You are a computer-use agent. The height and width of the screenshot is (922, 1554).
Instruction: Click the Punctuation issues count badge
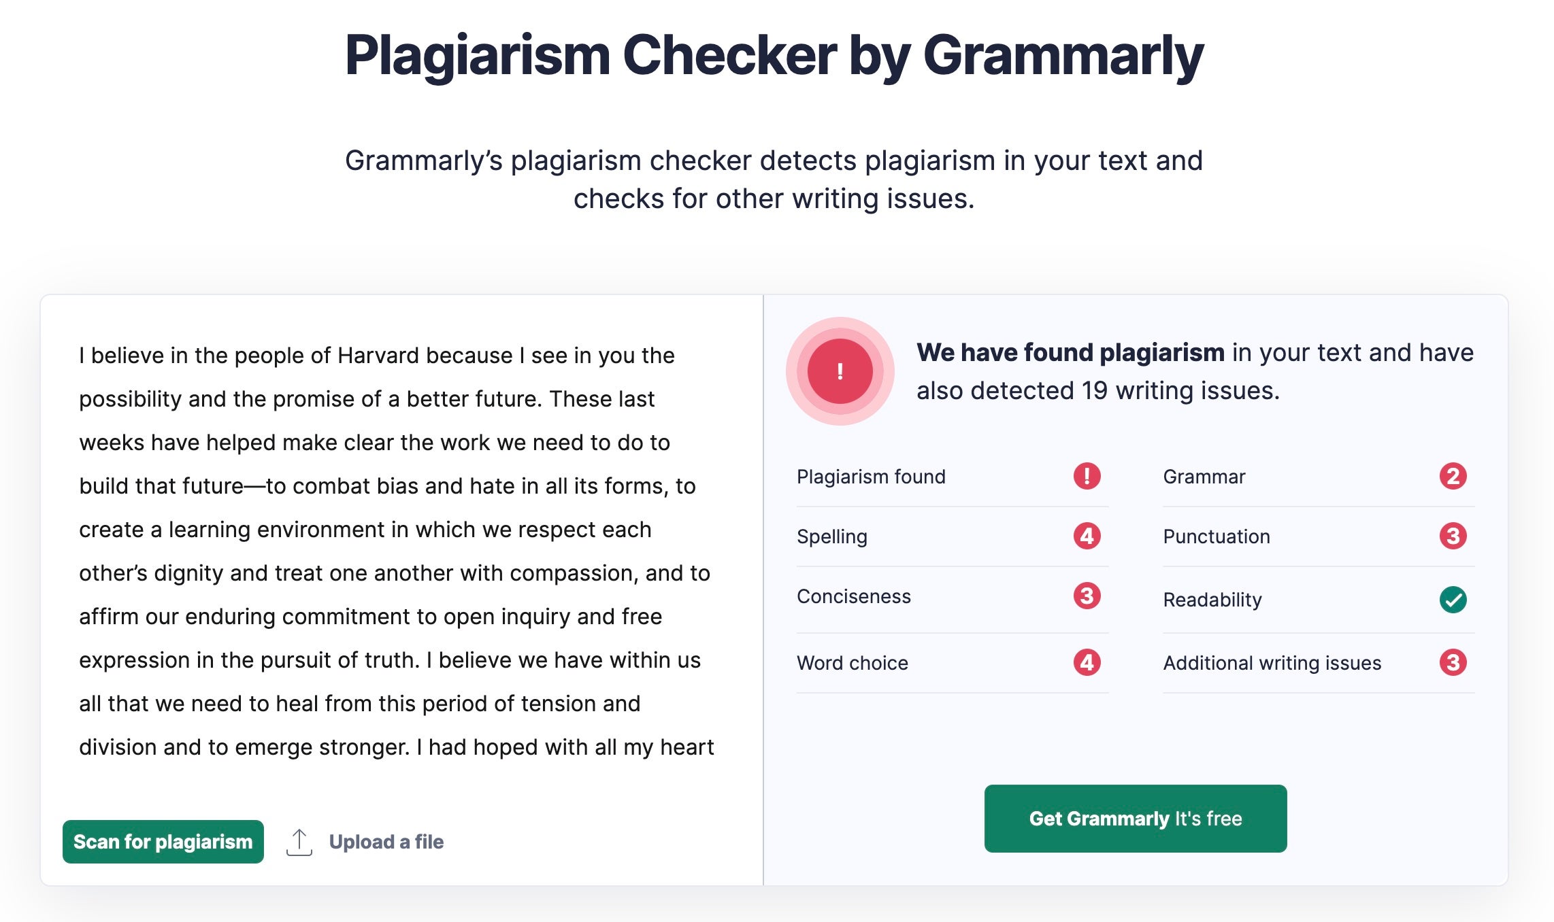tap(1453, 536)
